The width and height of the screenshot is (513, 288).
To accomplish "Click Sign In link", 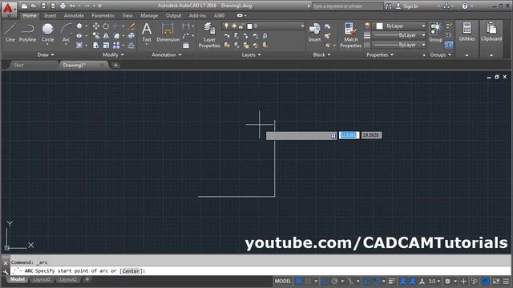I will coord(410,6).
